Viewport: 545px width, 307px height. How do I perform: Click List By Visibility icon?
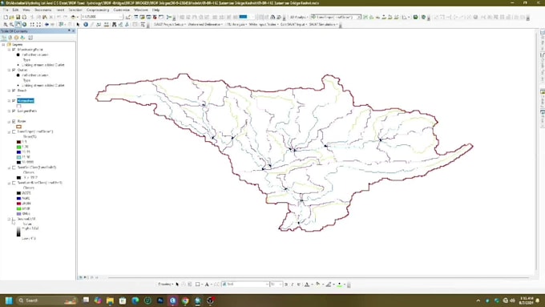[x=16, y=38]
